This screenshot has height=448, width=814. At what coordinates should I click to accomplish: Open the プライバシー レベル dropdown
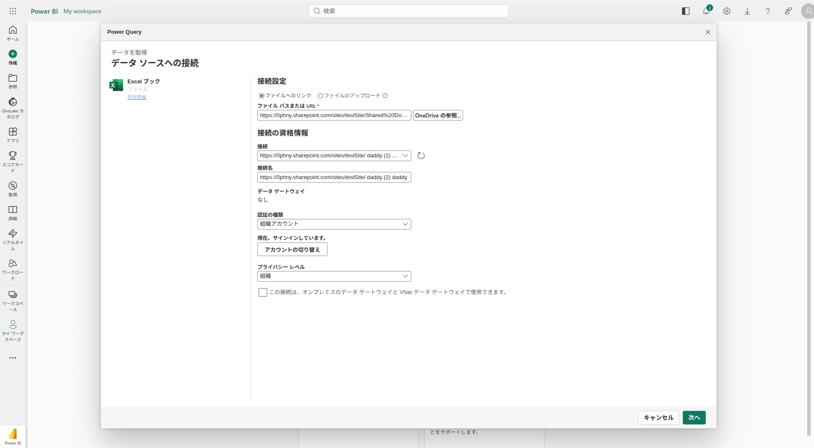click(x=334, y=276)
